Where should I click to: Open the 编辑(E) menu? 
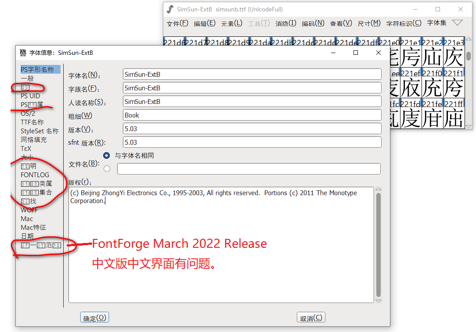(204, 23)
